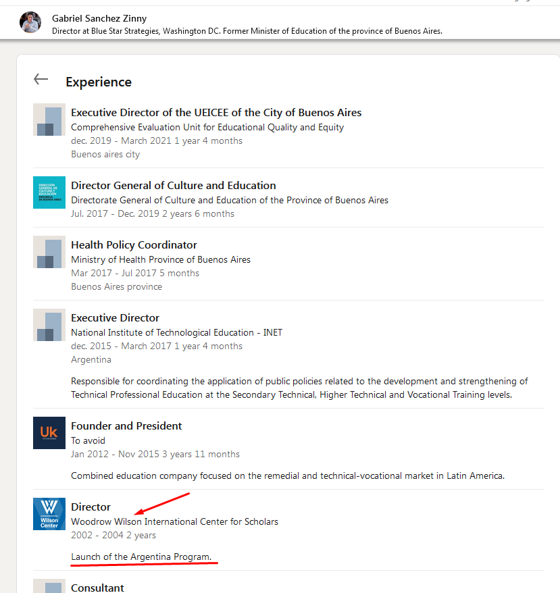Click the 'Combined education company' description
Image resolution: width=560 pixels, height=593 pixels.
coord(288,475)
